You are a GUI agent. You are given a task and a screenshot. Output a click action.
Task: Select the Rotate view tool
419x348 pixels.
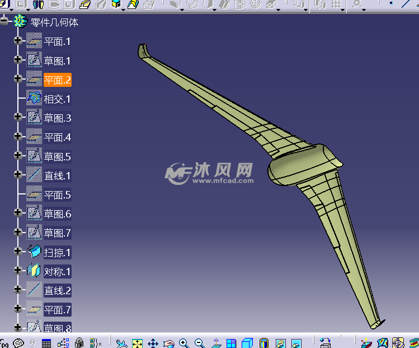(169, 344)
